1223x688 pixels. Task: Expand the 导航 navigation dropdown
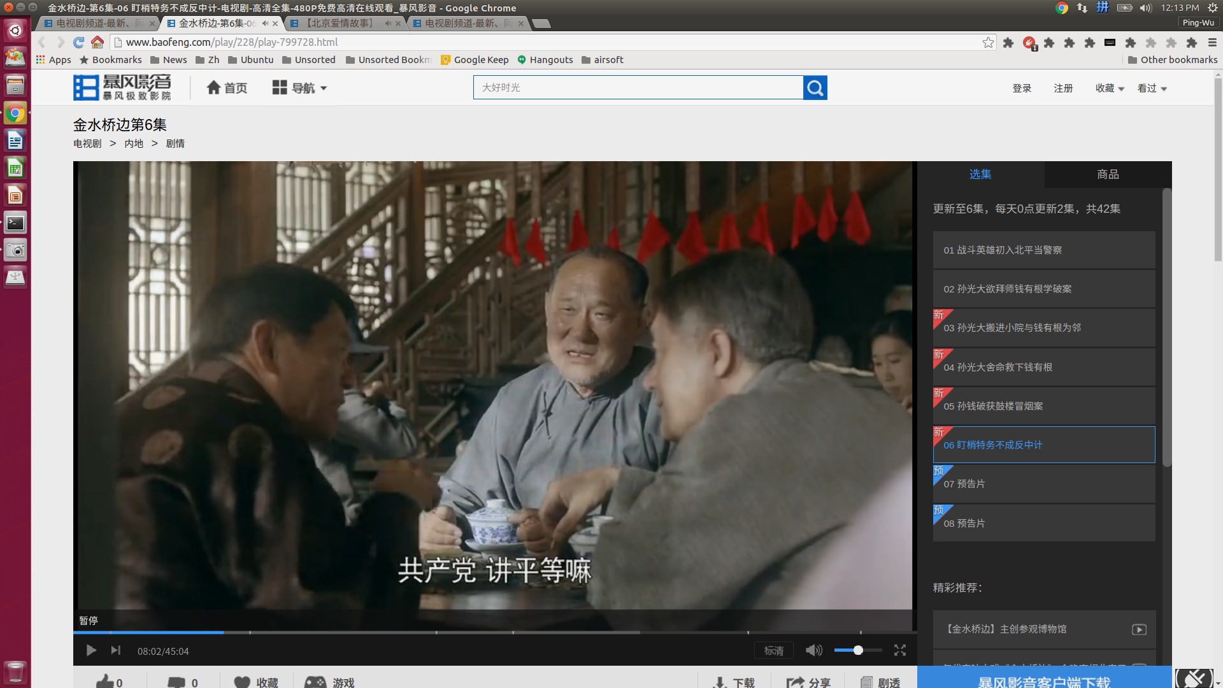pos(299,88)
